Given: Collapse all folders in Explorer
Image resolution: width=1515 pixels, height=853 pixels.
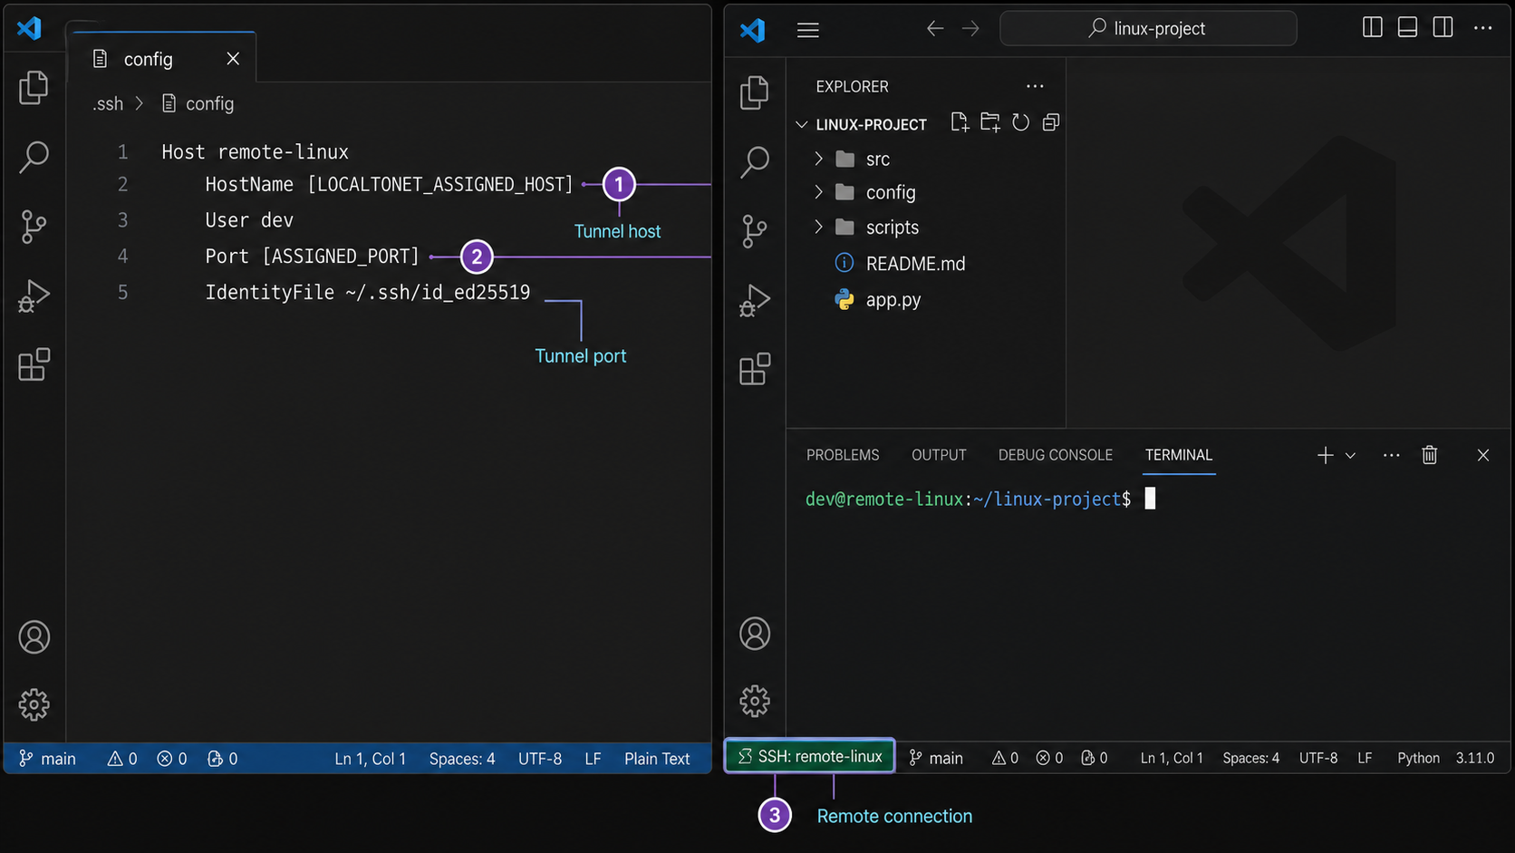Looking at the screenshot, I should [x=1051, y=122].
